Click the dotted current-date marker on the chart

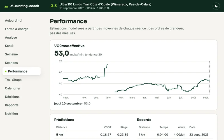click(209, 78)
